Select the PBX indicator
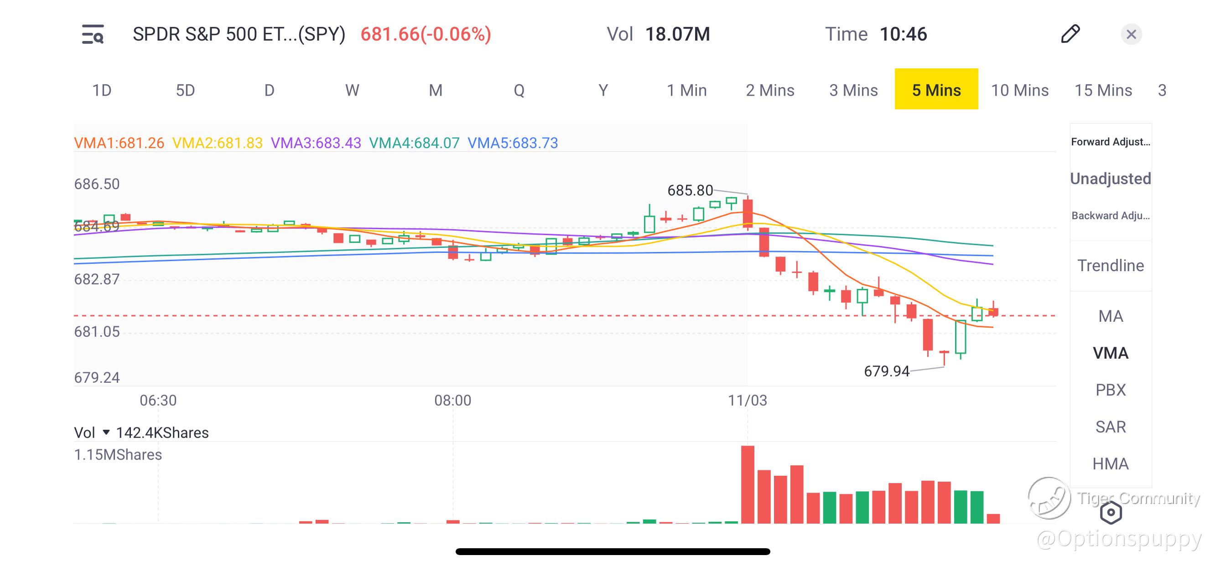1226x566 pixels. coord(1110,390)
